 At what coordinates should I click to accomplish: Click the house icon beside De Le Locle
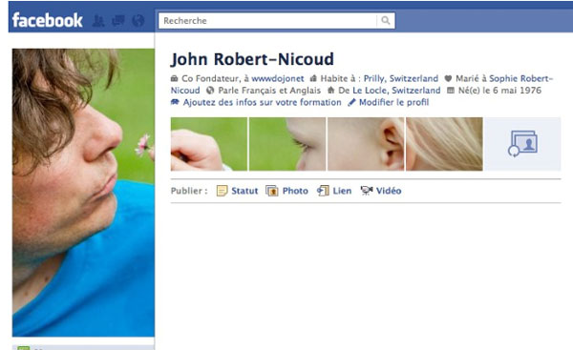point(330,90)
